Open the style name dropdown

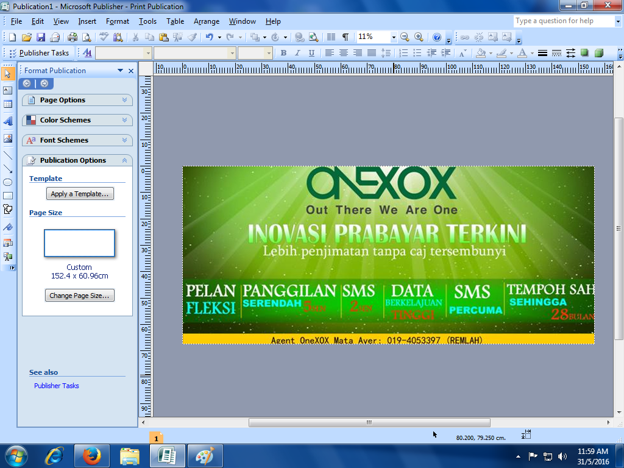coord(148,53)
